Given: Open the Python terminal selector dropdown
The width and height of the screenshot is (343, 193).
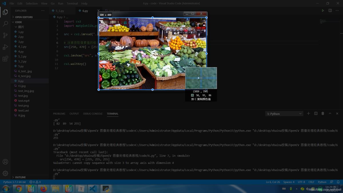Looking at the screenshot, I should pos(284,114).
